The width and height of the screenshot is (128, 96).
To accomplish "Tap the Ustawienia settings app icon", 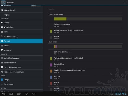I will point(3,3).
